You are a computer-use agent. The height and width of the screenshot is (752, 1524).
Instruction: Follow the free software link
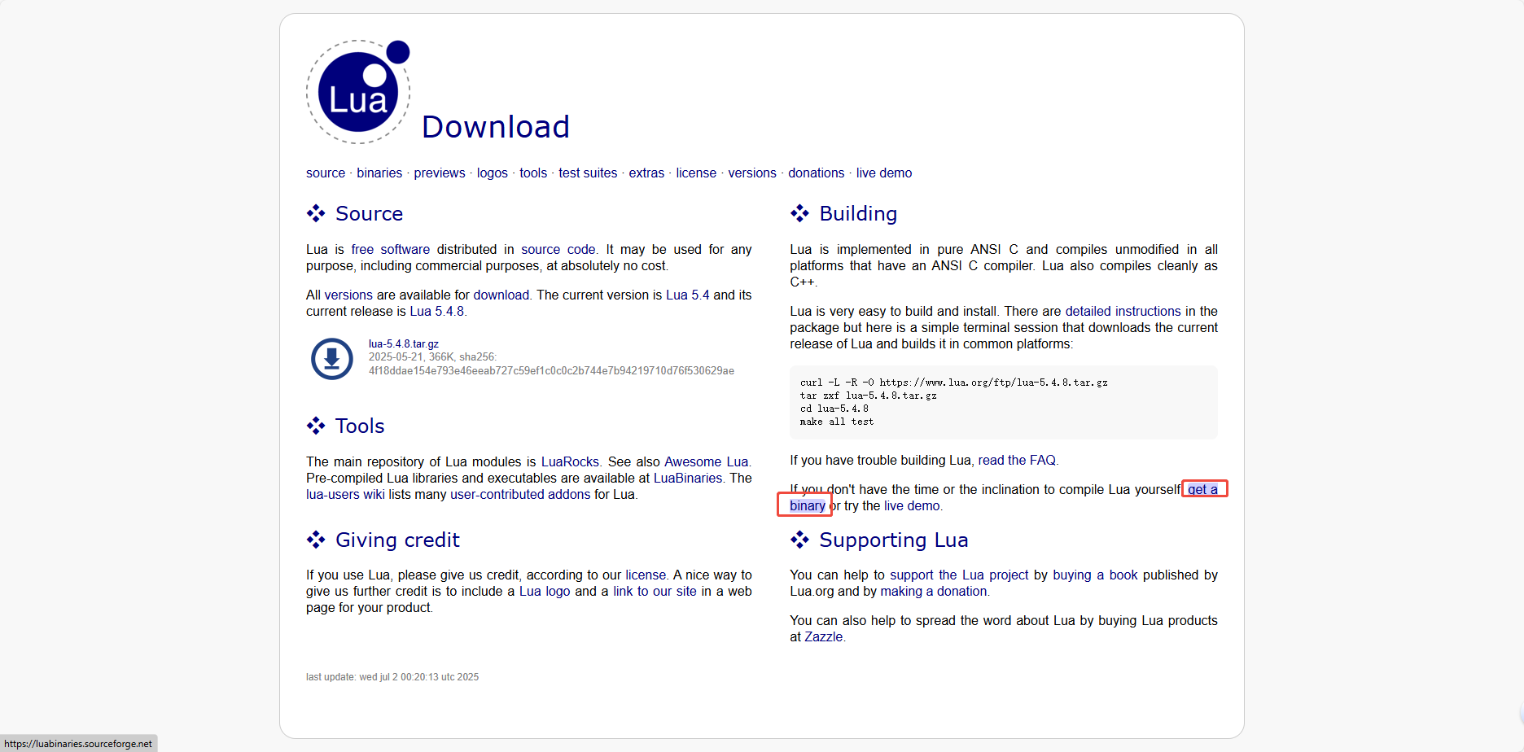click(x=391, y=249)
